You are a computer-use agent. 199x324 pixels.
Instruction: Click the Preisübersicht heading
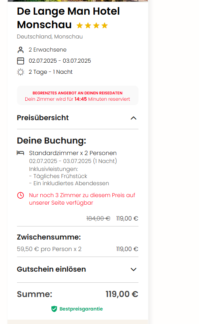[x=43, y=118]
